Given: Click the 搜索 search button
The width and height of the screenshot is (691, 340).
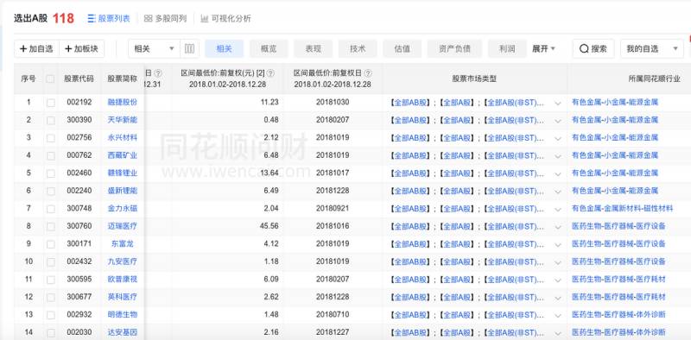Looking at the screenshot, I should coord(593,49).
